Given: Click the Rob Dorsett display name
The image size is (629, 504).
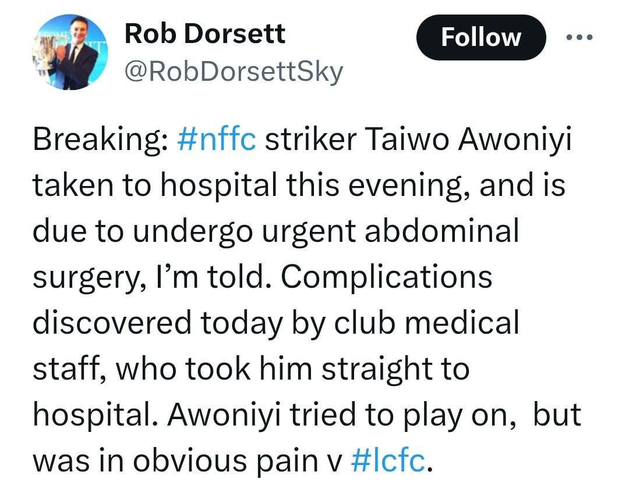Looking at the screenshot, I should pyautogui.click(x=205, y=33).
